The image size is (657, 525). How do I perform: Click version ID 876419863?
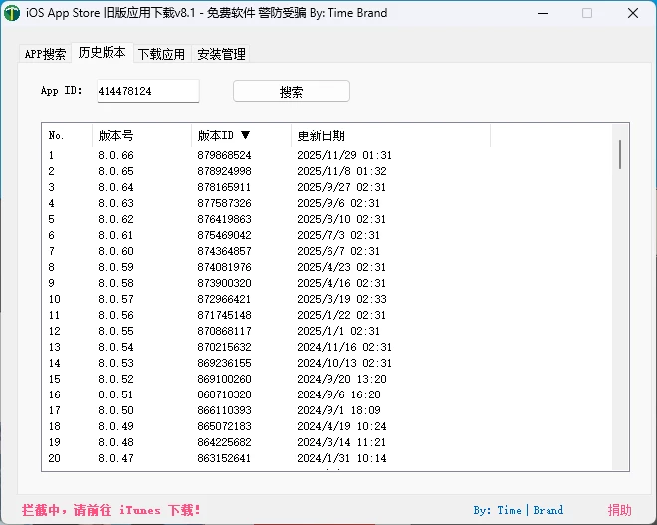pyautogui.click(x=224, y=219)
